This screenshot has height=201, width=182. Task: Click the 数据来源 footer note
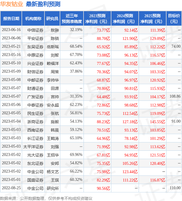click(46, 198)
